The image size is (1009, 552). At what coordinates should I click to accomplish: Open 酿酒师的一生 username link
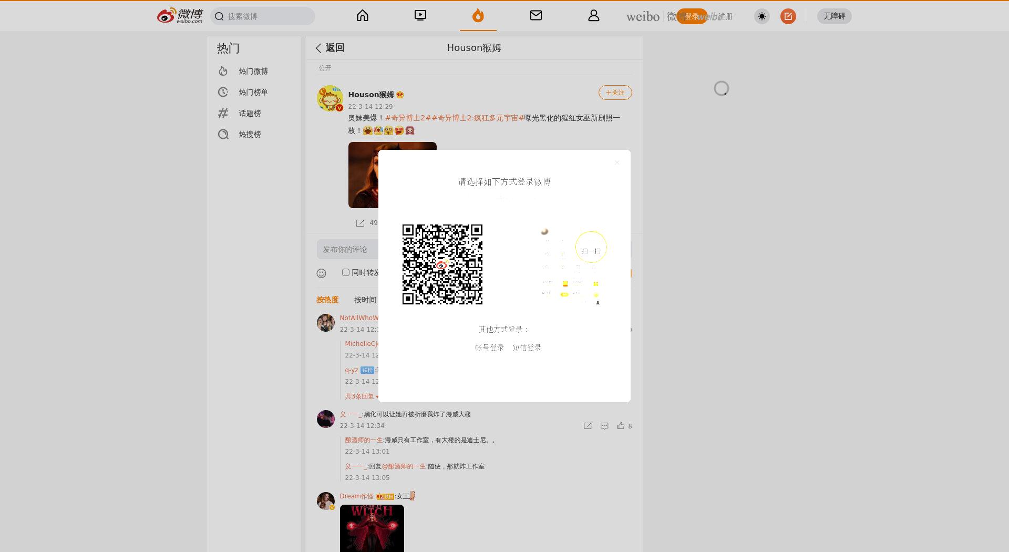364,440
